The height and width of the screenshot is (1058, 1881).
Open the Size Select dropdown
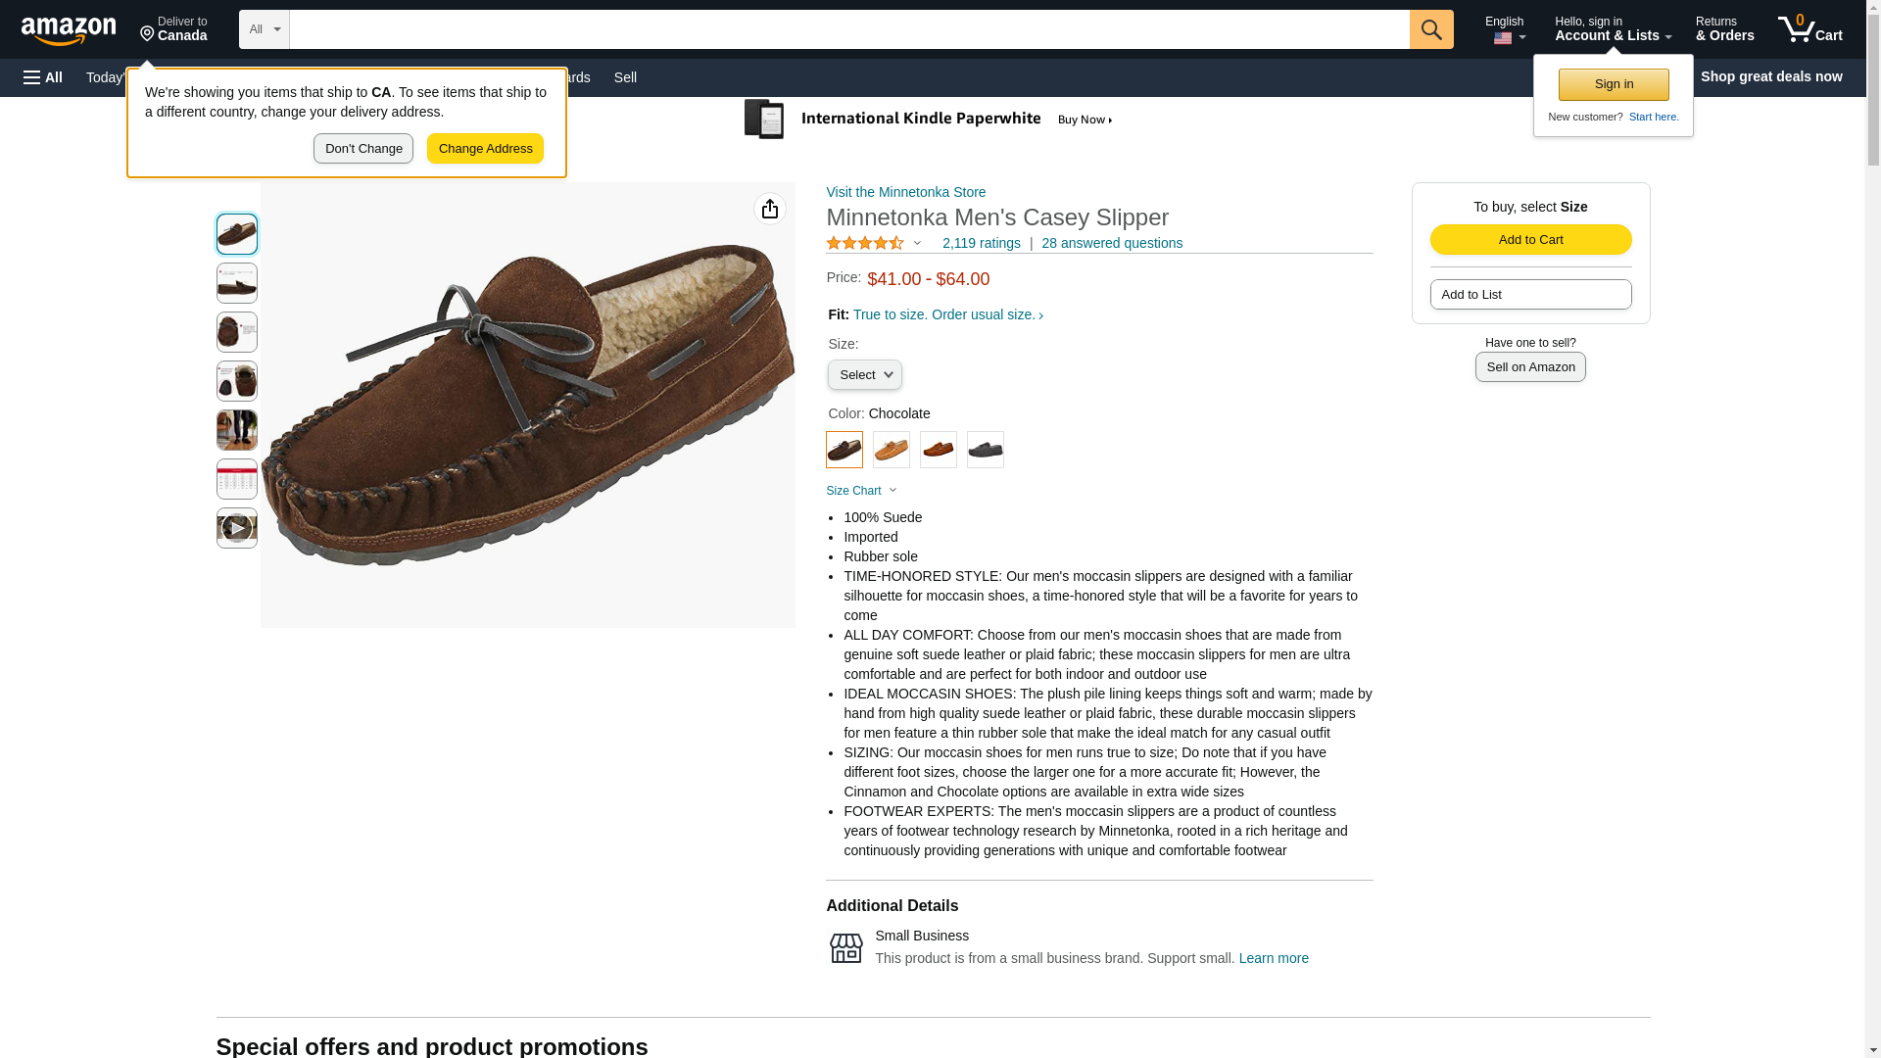pyautogui.click(x=864, y=375)
